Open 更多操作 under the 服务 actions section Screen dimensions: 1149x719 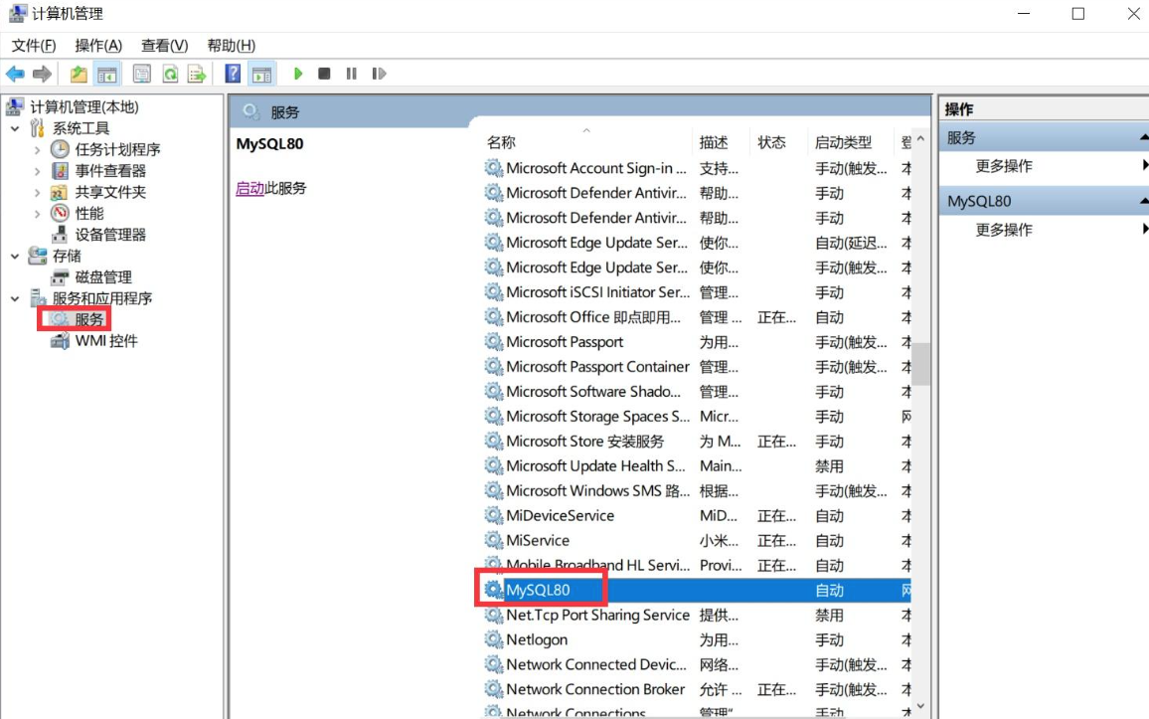click(1003, 166)
